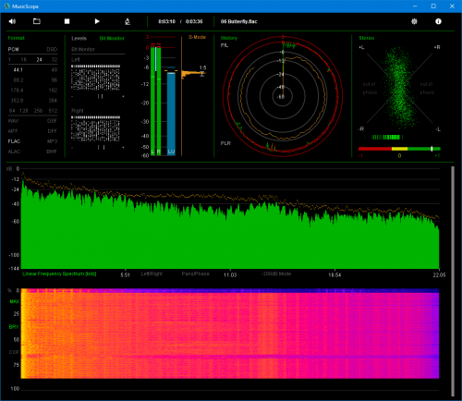This screenshot has height=401, width=462.
Task: Click the speaker volume icon
Action: coord(12,21)
